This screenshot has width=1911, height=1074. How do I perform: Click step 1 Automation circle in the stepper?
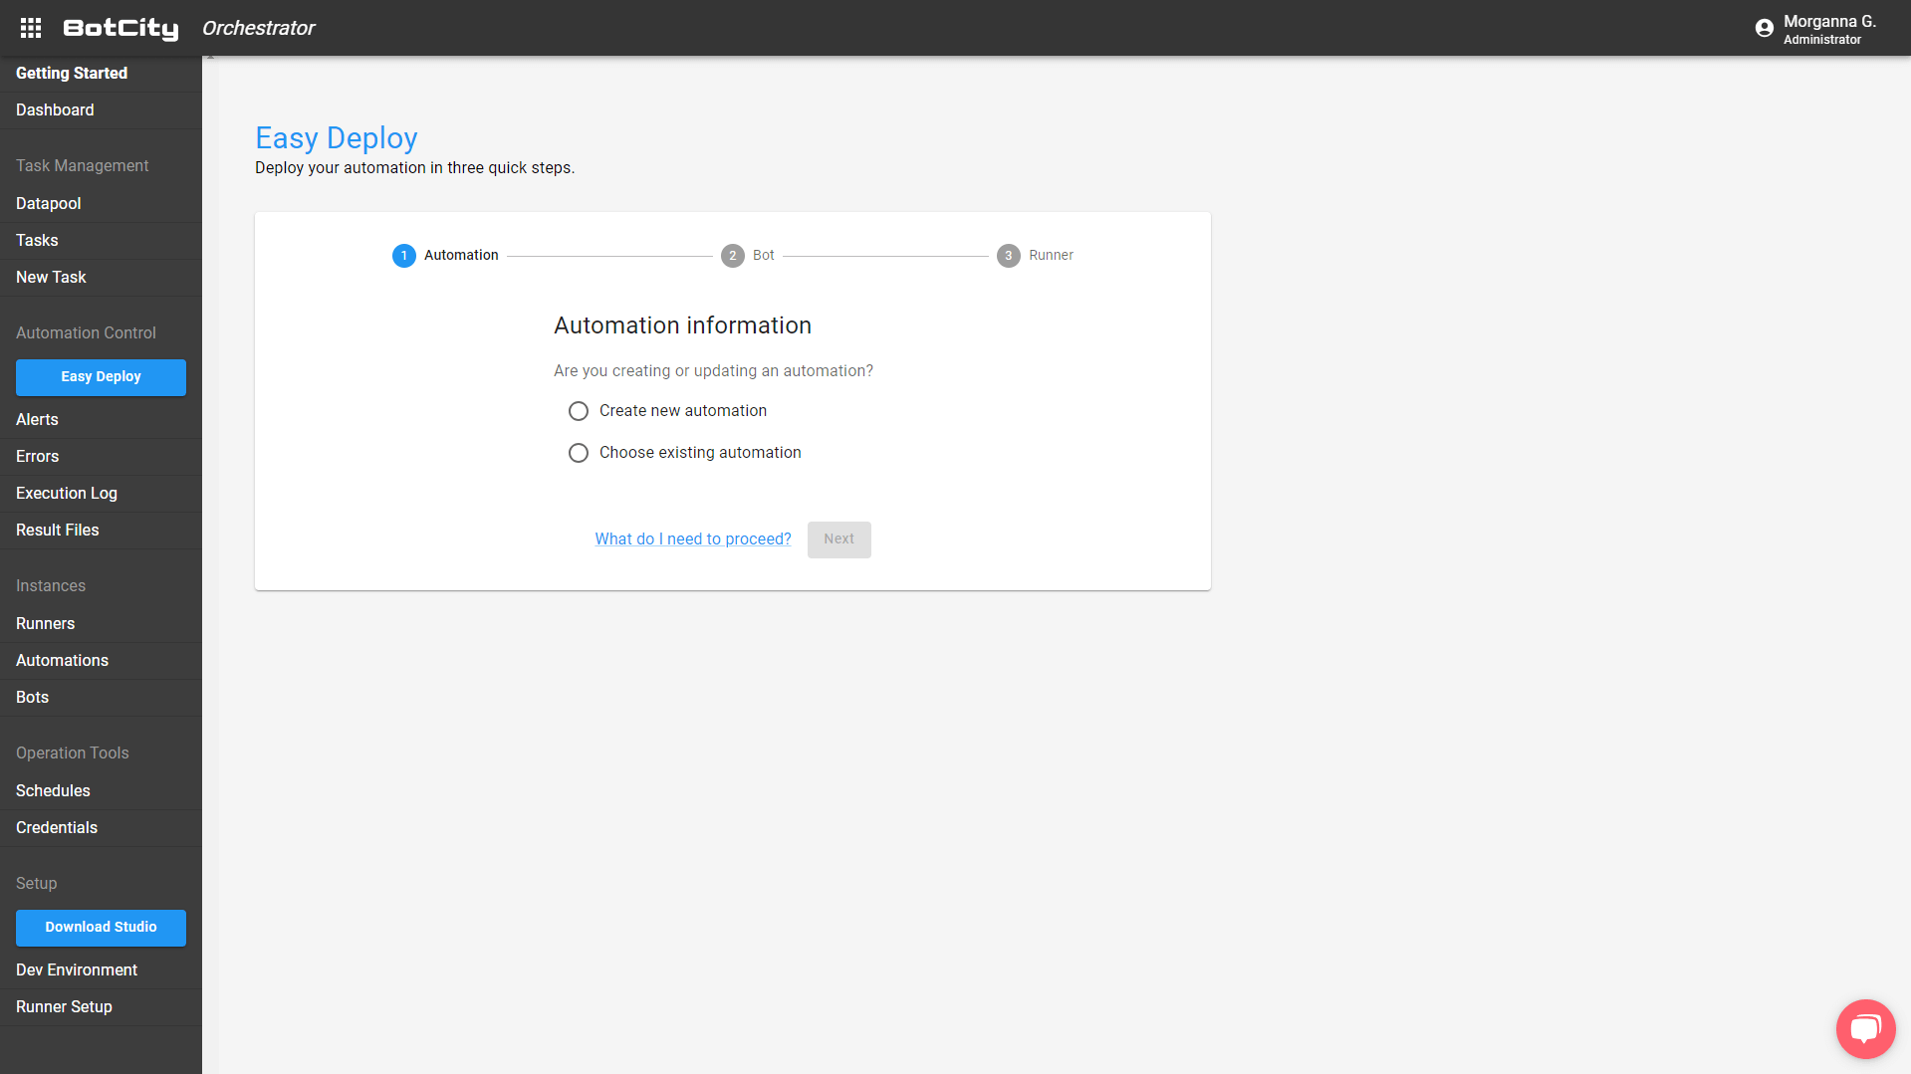click(403, 255)
